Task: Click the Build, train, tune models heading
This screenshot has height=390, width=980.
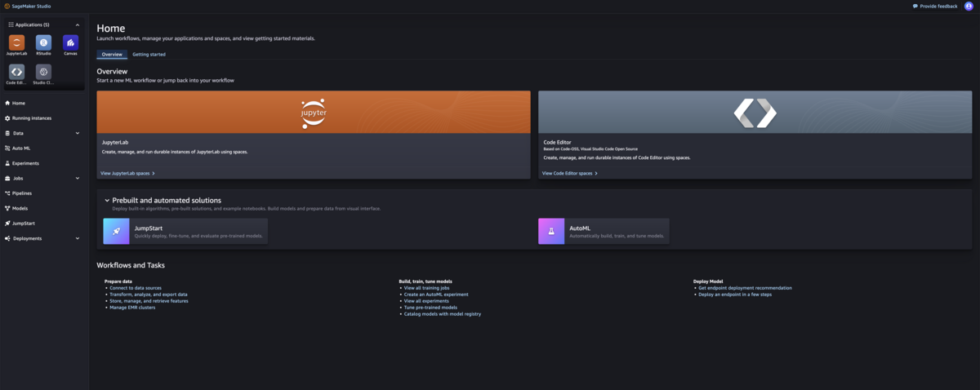Action: (425, 281)
